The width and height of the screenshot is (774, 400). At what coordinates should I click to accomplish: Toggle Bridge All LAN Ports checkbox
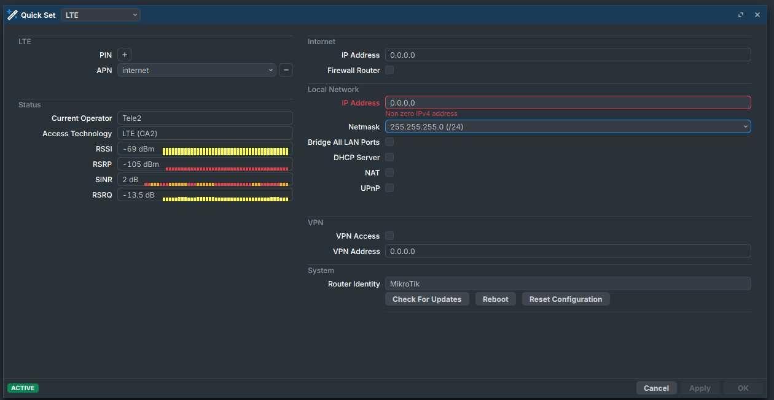[x=389, y=142]
